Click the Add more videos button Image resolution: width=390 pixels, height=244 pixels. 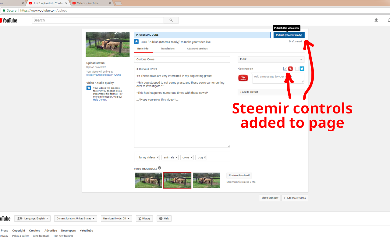point(295,198)
